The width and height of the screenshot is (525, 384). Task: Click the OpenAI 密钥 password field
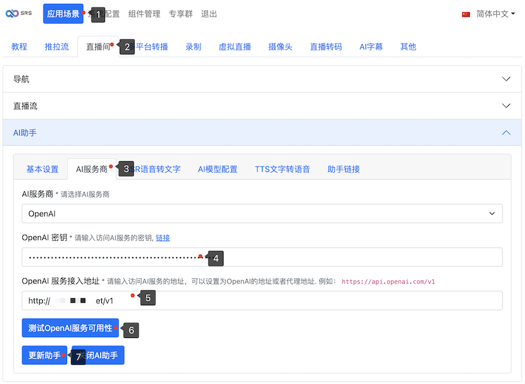262,257
